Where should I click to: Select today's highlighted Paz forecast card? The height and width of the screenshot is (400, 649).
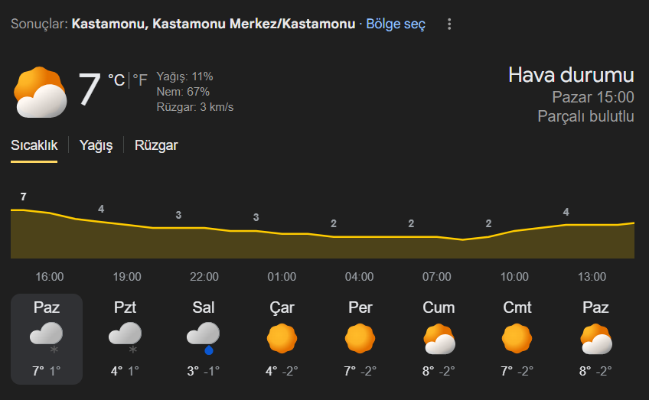(47, 338)
